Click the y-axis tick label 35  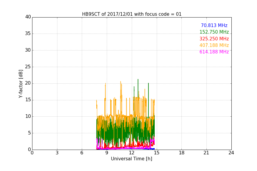pyautogui.click(x=28, y=34)
